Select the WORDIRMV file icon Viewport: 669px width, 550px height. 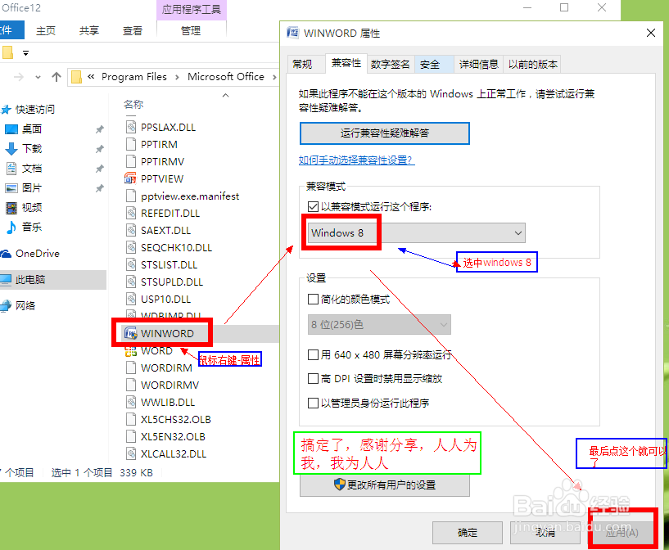click(131, 385)
